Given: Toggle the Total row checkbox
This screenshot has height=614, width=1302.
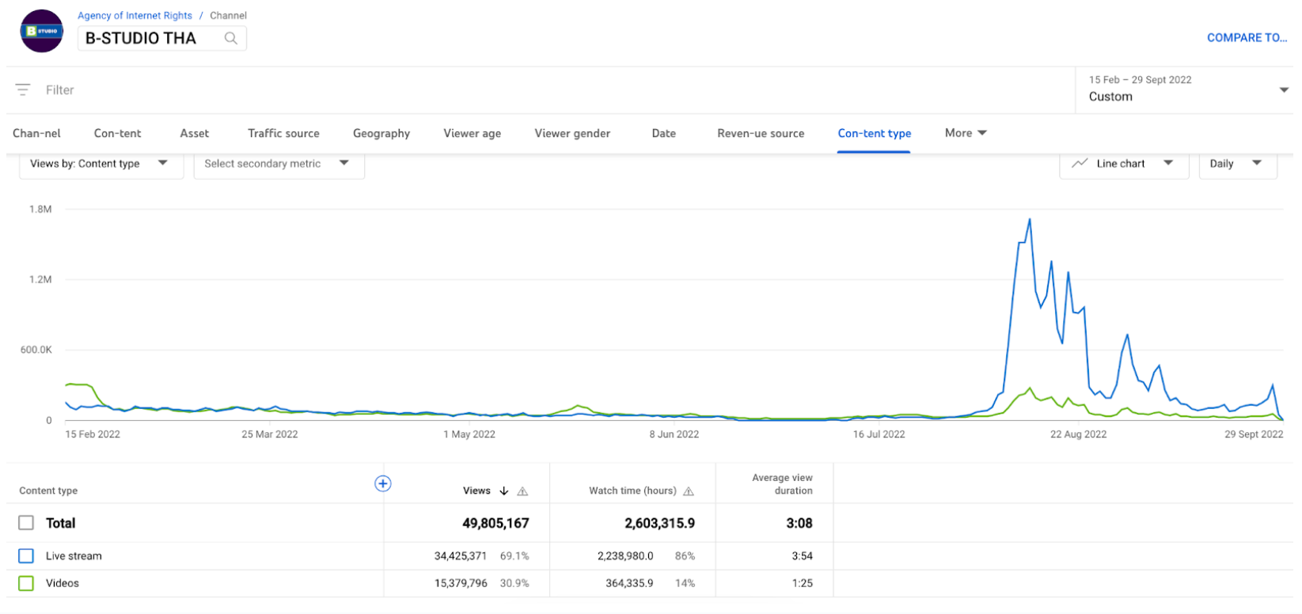Looking at the screenshot, I should click(26, 523).
